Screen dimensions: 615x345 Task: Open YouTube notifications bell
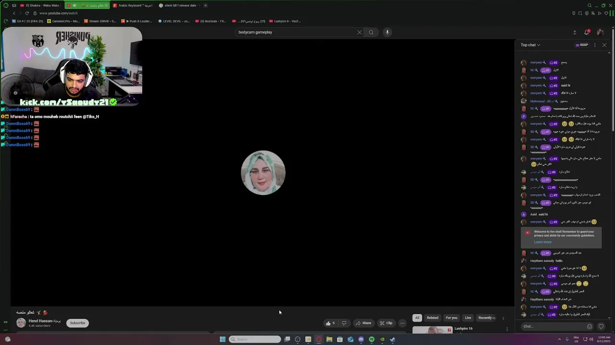pyautogui.click(x=587, y=32)
